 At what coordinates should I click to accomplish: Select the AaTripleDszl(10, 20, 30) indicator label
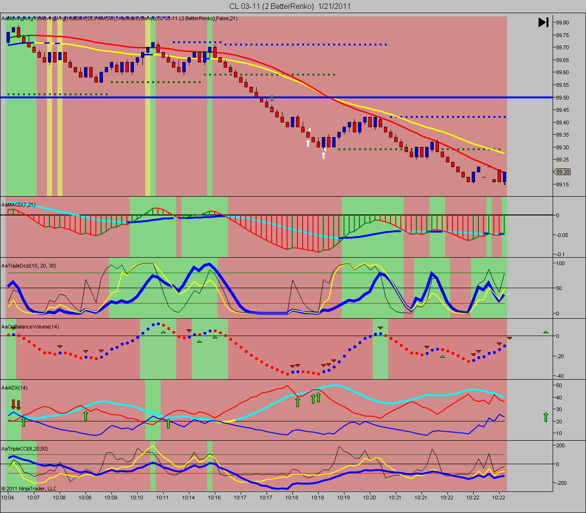tap(29, 266)
